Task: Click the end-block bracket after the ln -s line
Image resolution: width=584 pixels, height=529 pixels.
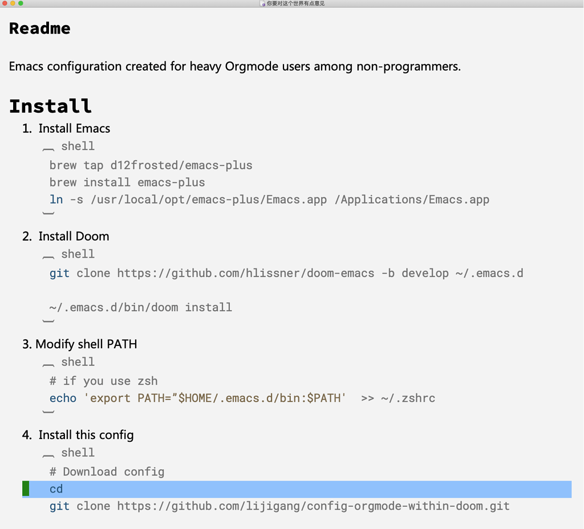Action: tap(48, 214)
